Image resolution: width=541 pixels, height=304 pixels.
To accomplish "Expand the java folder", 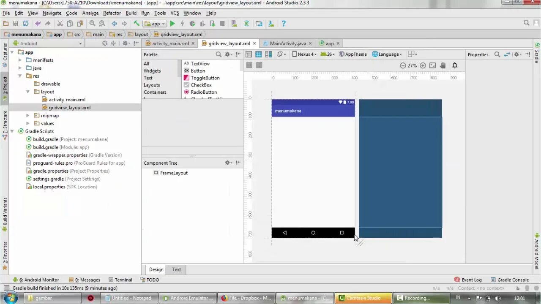I will 20,68.
